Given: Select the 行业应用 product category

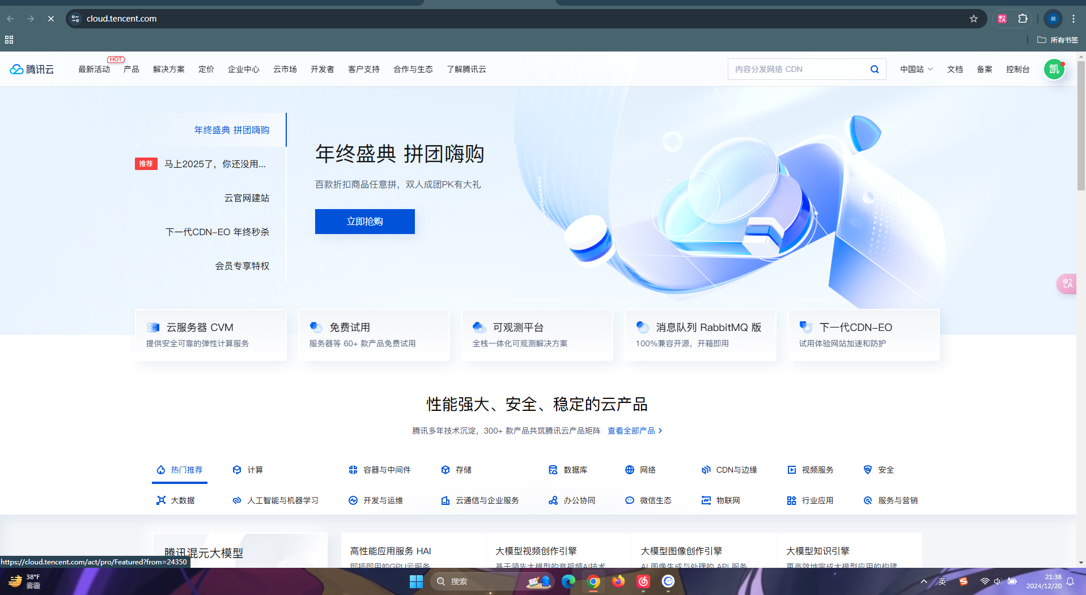Looking at the screenshot, I should (811, 500).
